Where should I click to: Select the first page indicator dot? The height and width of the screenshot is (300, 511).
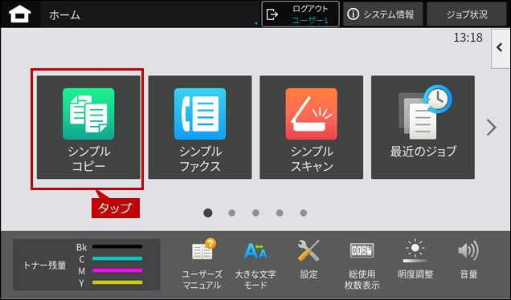[x=208, y=213]
